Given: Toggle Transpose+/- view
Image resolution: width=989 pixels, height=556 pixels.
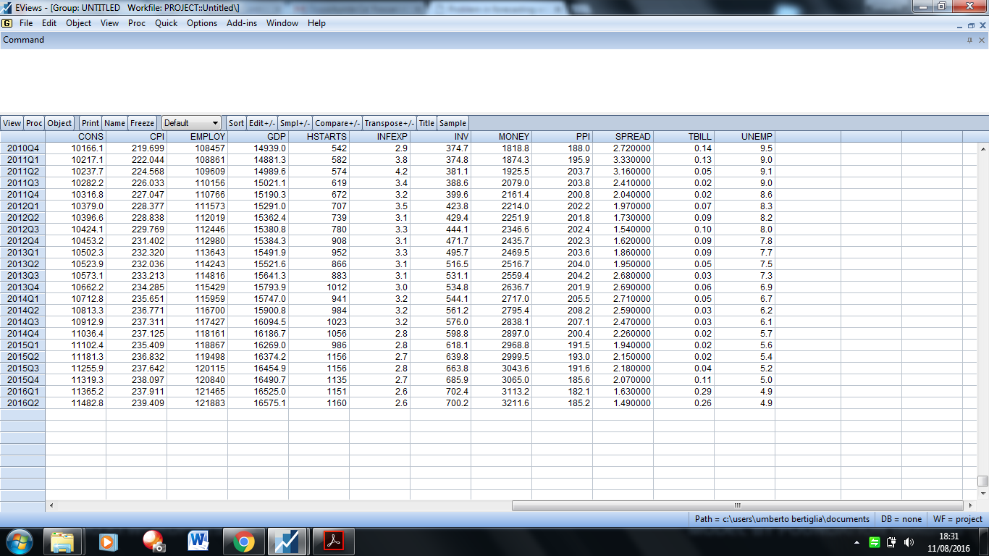Looking at the screenshot, I should pos(390,123).
